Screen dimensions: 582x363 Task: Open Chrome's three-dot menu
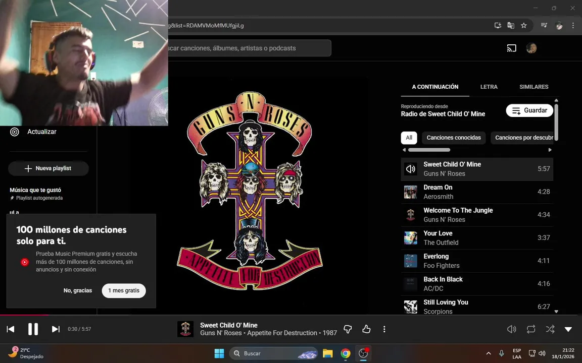click(573, 25)
